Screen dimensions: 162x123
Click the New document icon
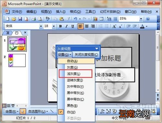[7, 19]
